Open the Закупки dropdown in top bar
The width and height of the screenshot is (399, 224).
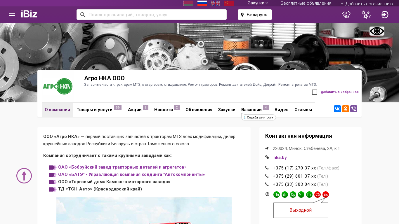[258, 3]
